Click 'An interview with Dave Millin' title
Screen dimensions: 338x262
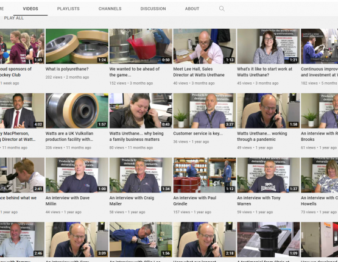[x=67, y=200]
